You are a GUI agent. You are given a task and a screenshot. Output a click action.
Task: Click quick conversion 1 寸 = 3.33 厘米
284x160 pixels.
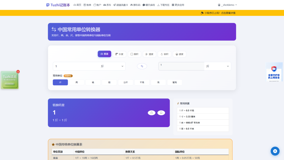(203, 117)
